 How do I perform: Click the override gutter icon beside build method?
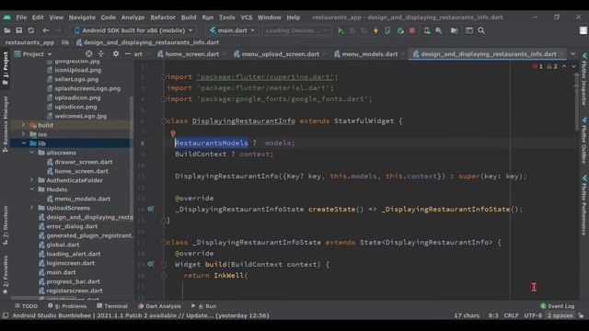150,264
